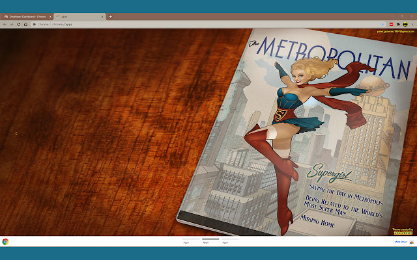Minimize the Chrome window

[392, 16]
